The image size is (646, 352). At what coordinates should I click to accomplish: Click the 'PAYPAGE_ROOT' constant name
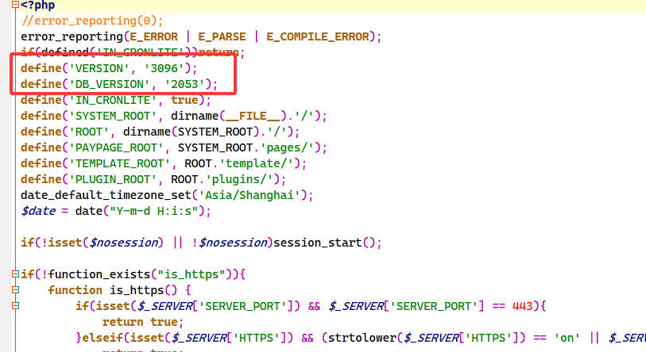tap(113, 147)
